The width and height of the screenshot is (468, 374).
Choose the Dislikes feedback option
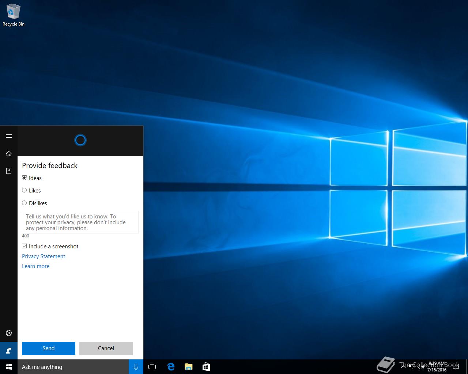24,203
